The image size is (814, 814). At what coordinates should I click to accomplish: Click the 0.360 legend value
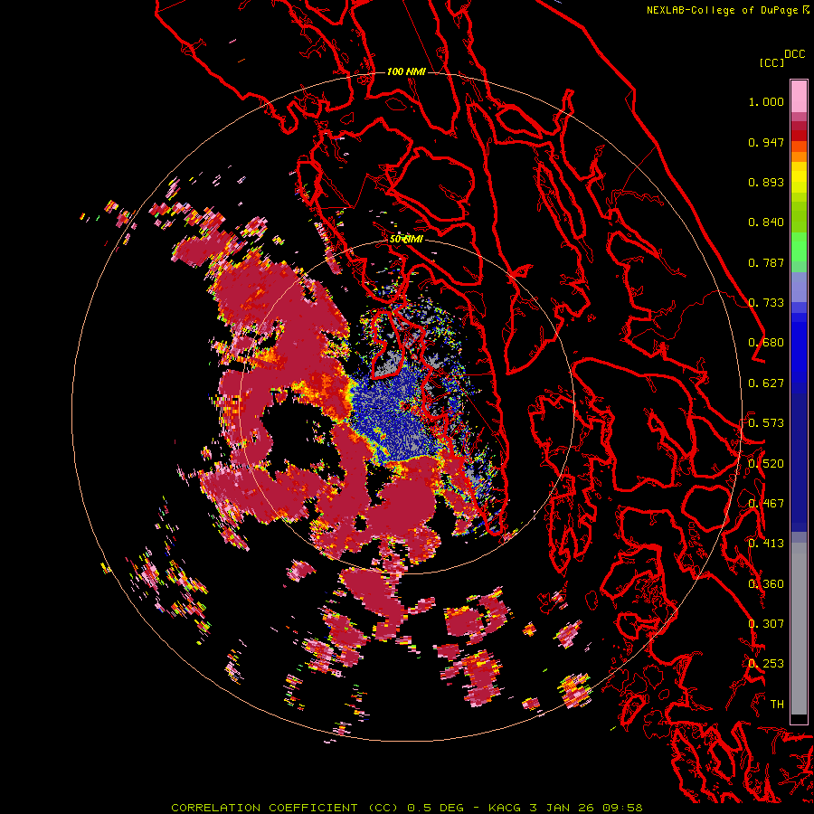[x=766, y=584]
